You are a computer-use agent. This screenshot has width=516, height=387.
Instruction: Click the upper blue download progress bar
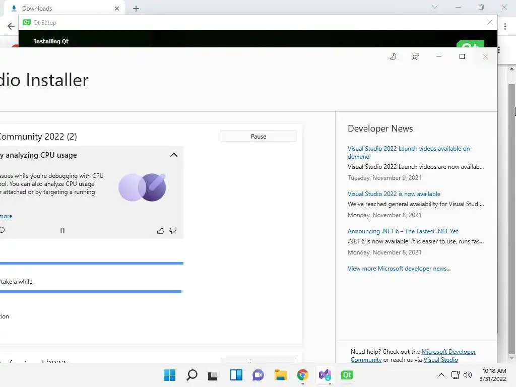pos(92,263)
